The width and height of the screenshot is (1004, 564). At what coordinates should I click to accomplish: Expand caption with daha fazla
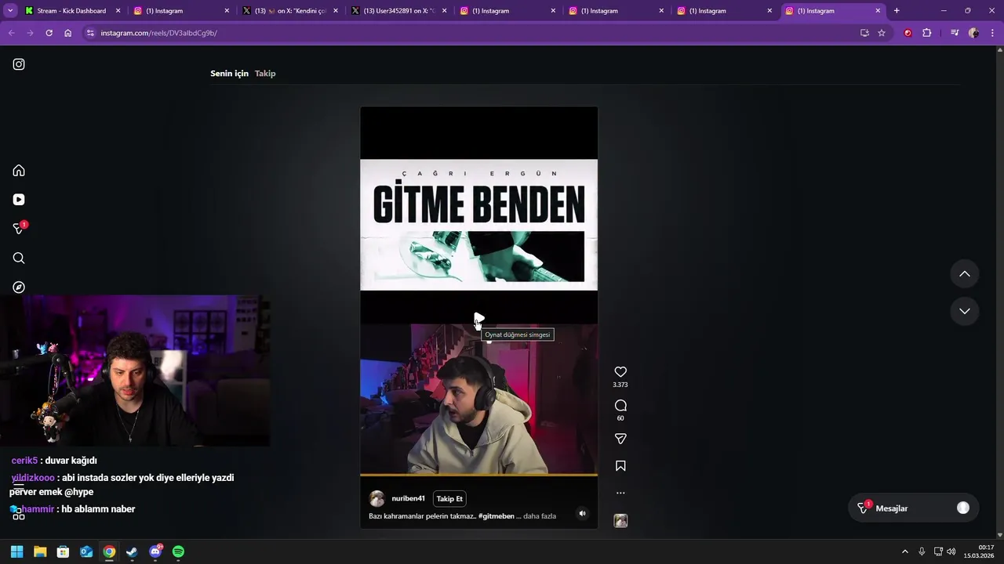coord(540,516)
